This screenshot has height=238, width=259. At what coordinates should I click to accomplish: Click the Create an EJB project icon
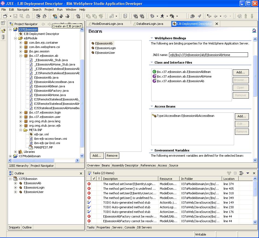pyautogui.click(x=55, y=16)
